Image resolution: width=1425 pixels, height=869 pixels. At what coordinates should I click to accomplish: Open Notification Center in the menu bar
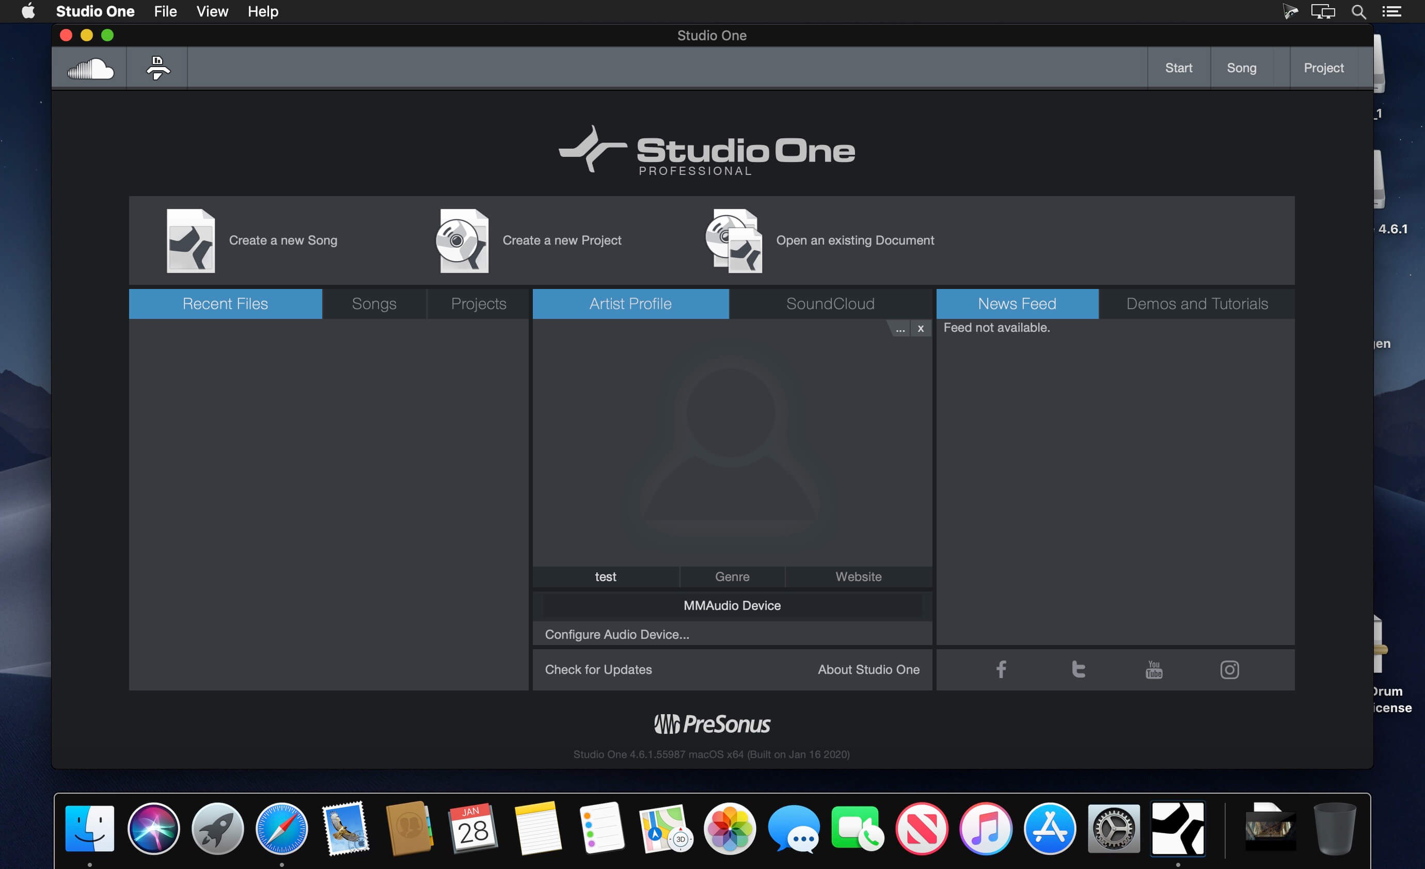(1392, 11)
